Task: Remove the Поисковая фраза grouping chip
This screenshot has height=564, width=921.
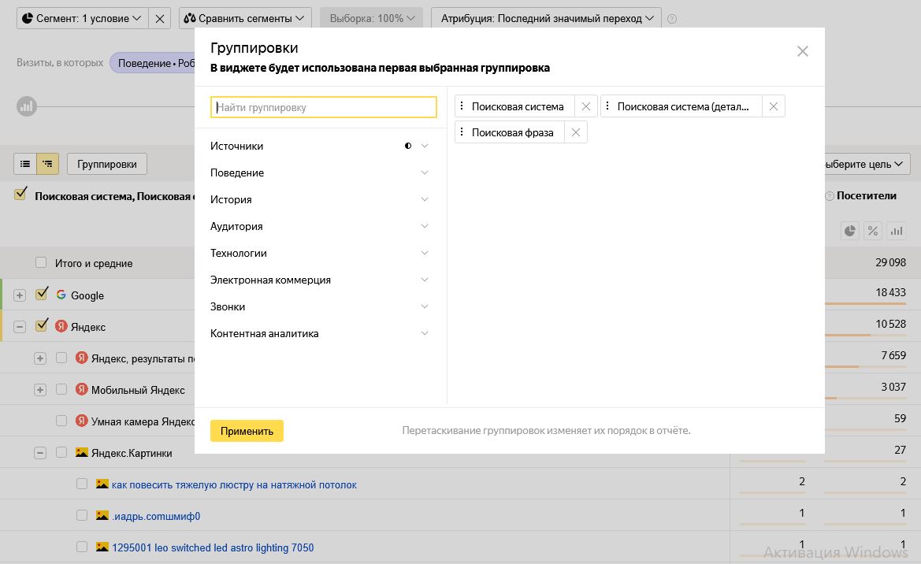Action: coord(575,132)
